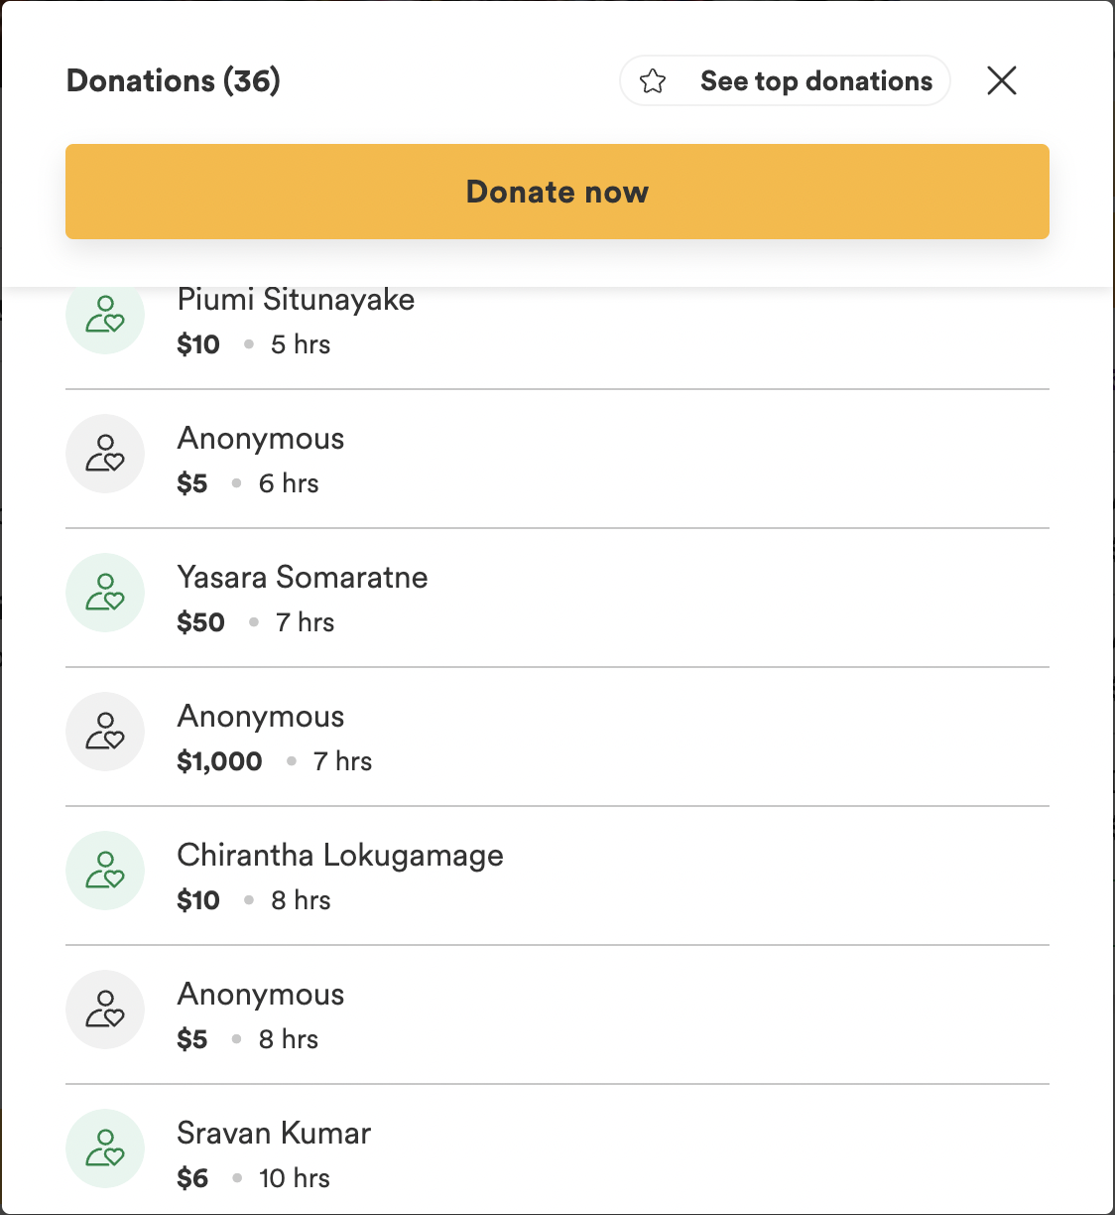Click the Anonymous name above $5, 6 hrs

point(261,438)
